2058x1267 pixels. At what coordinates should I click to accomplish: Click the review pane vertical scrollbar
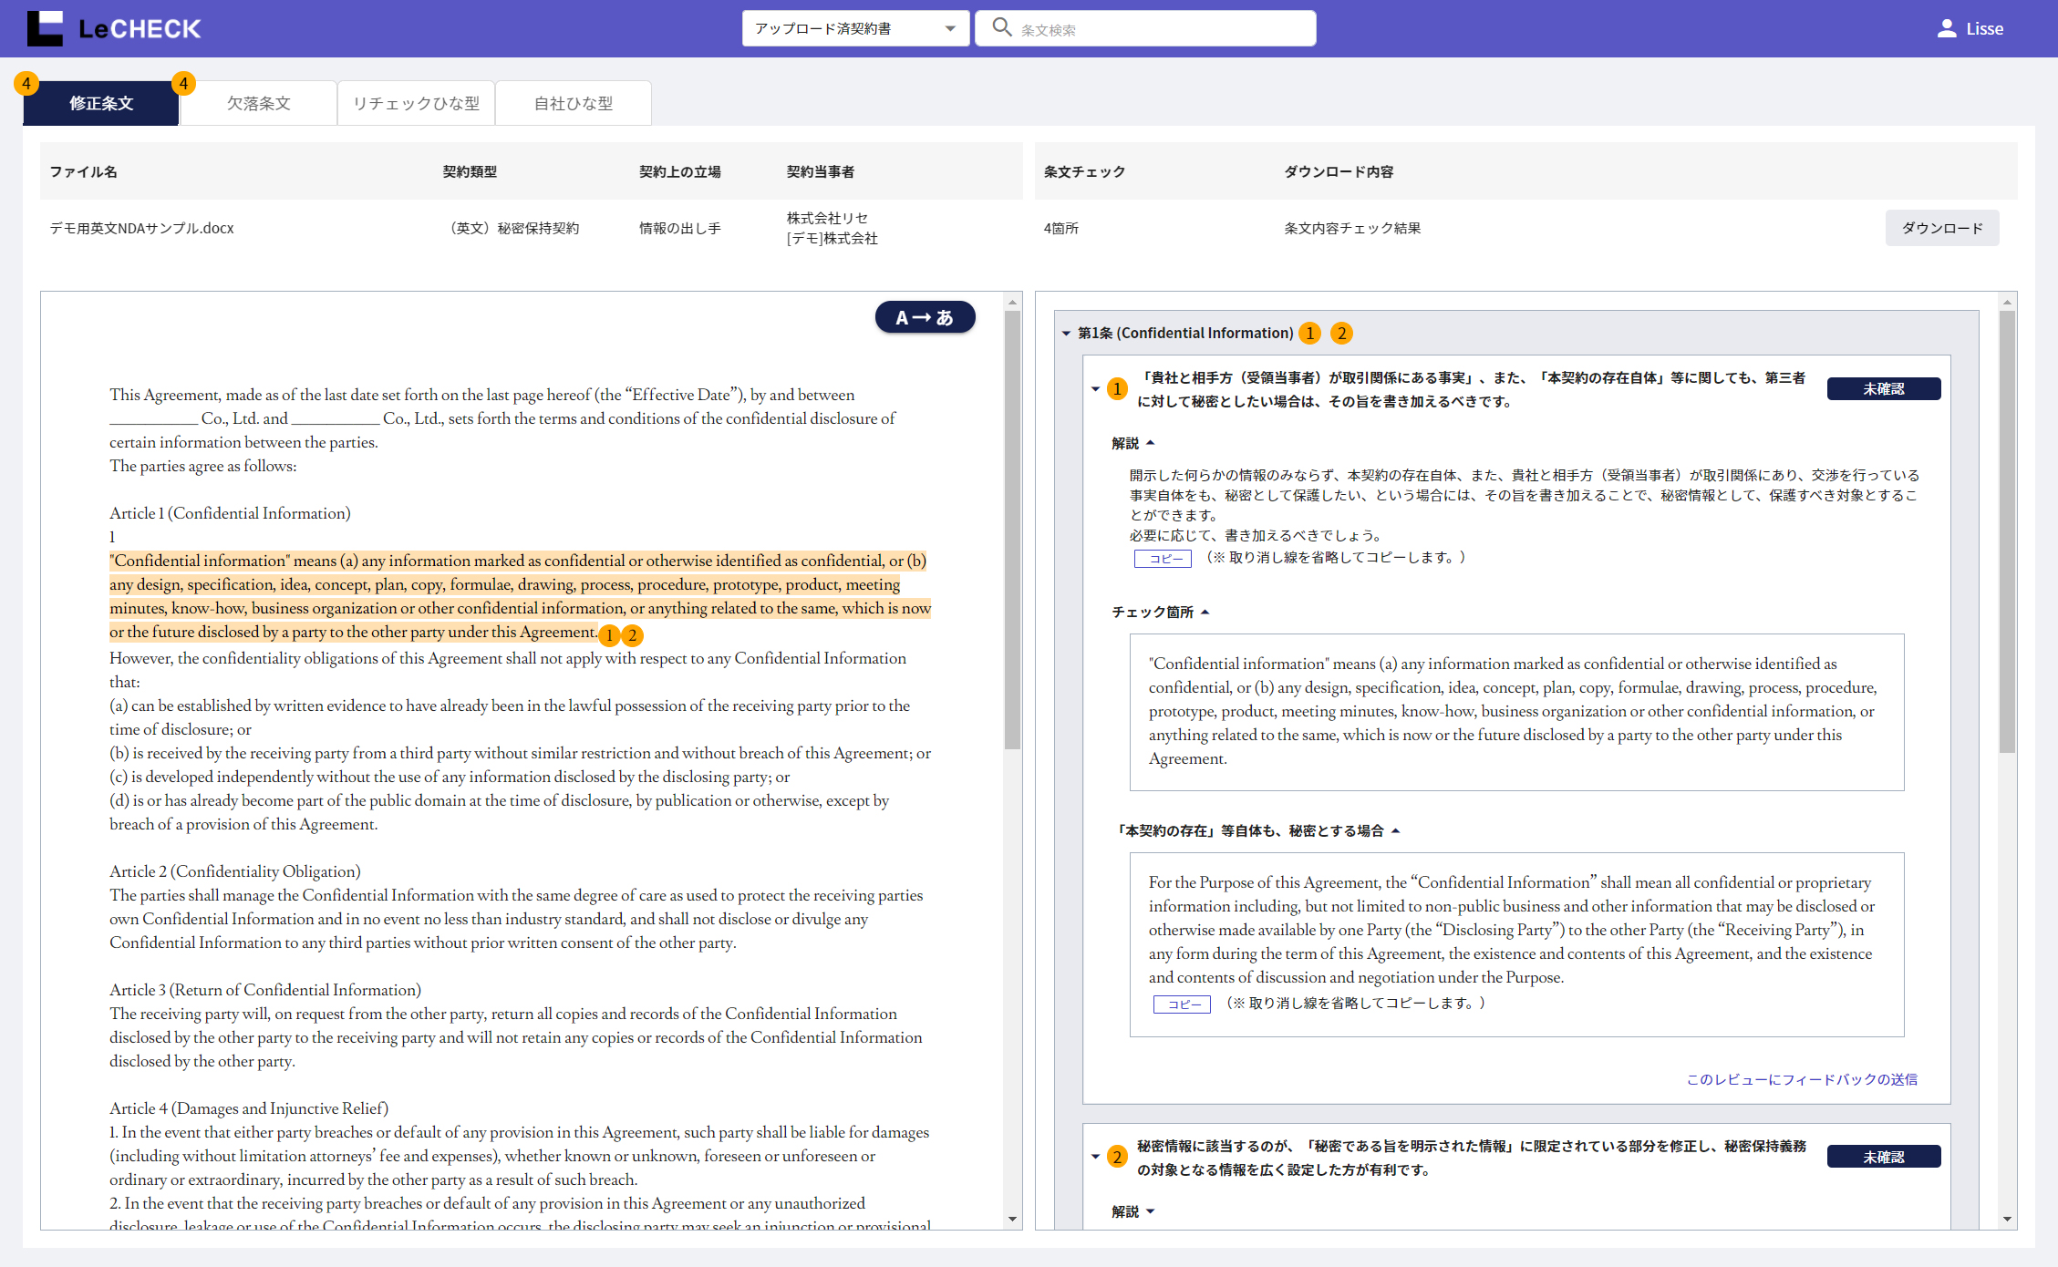(2007, 532)
